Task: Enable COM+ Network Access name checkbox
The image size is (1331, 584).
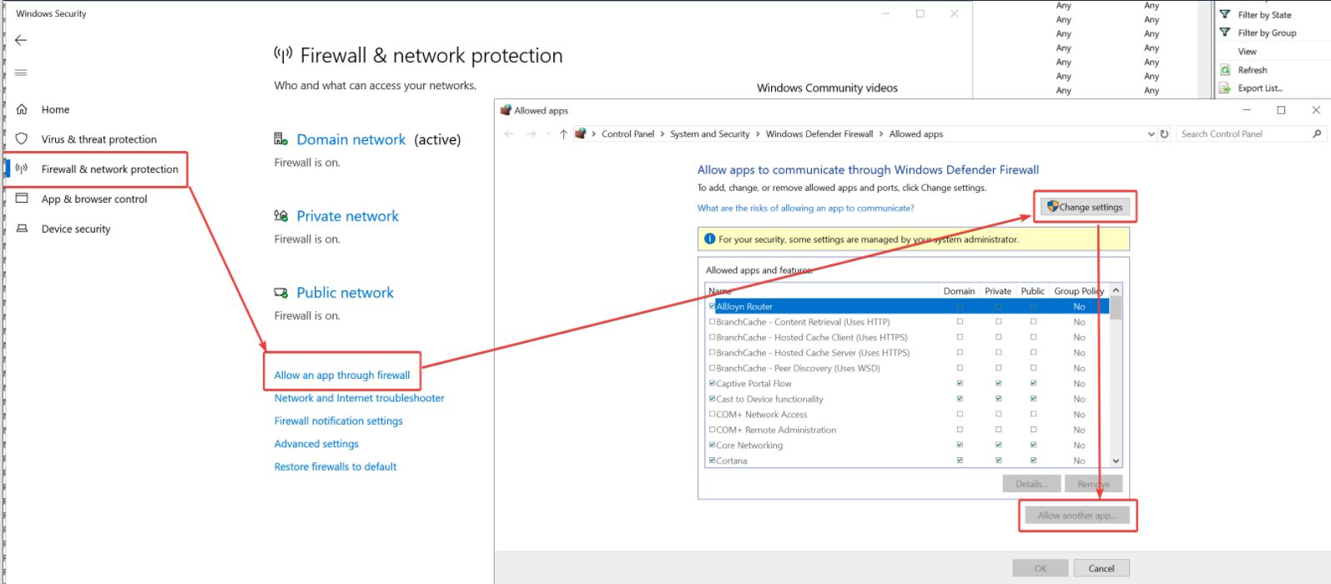Action: 712,414
